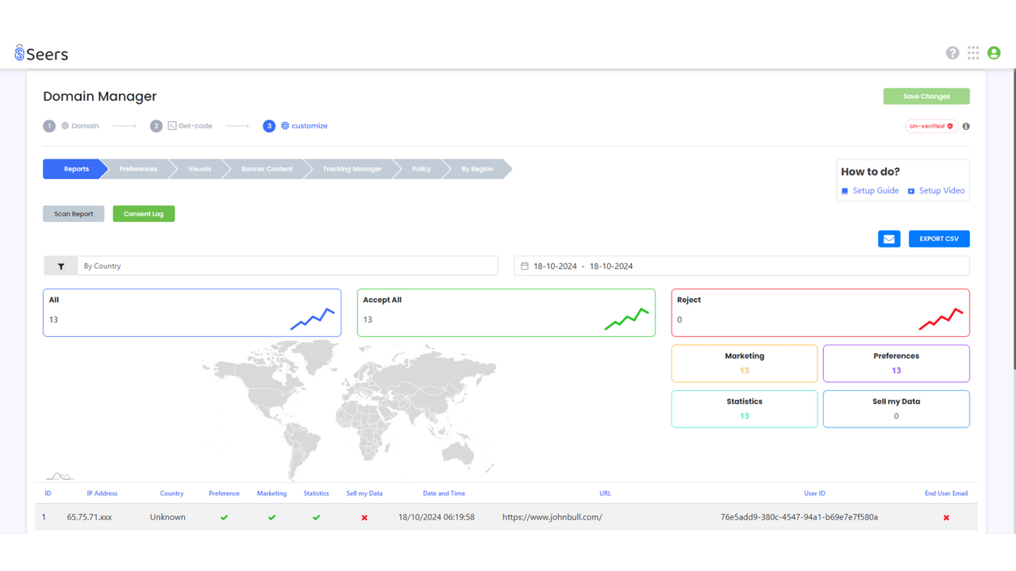This screenshot has height=571, width=1016.
Task: Click the ID column header
Action: point(48,493)
